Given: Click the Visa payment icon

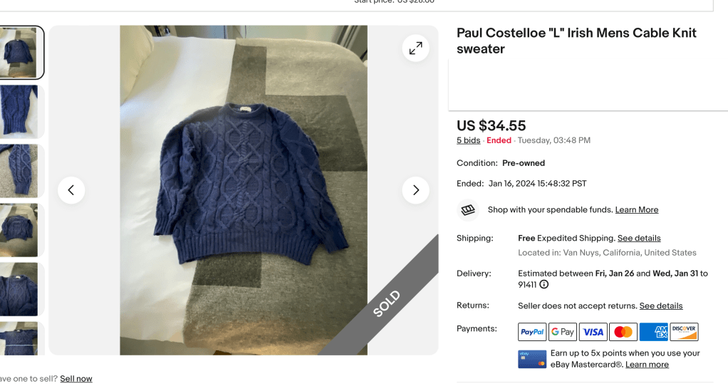Looking at the screenshot, I should click(x=593, y=332).
